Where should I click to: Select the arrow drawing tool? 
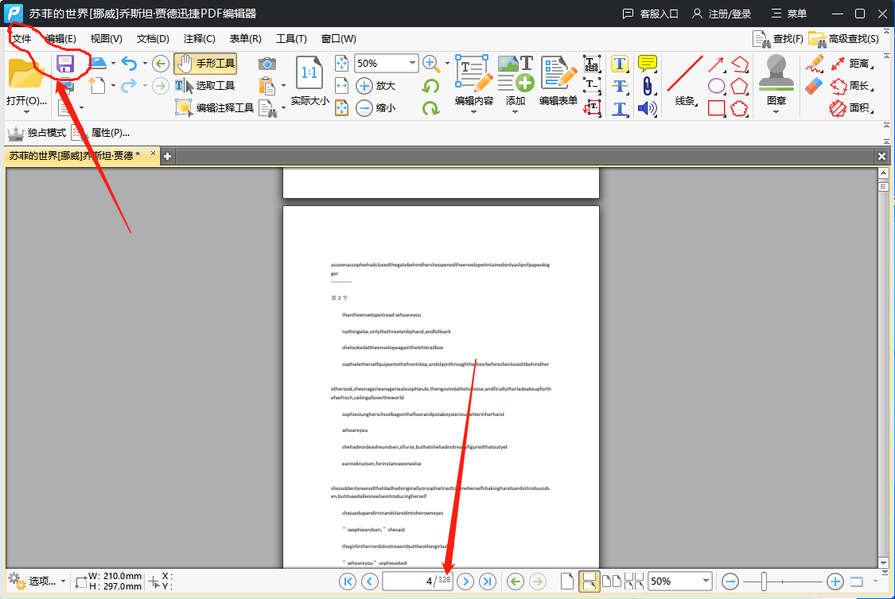pyautogui.click(x=716, y=64)
